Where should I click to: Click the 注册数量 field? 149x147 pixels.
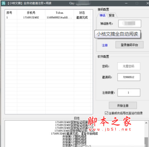click(x=129, y=93)
